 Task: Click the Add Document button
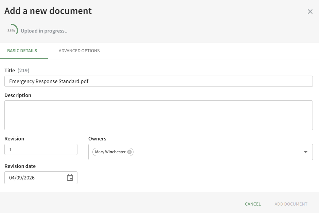pos(291,204)
